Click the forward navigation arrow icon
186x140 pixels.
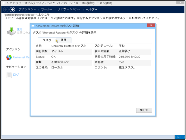12,10
